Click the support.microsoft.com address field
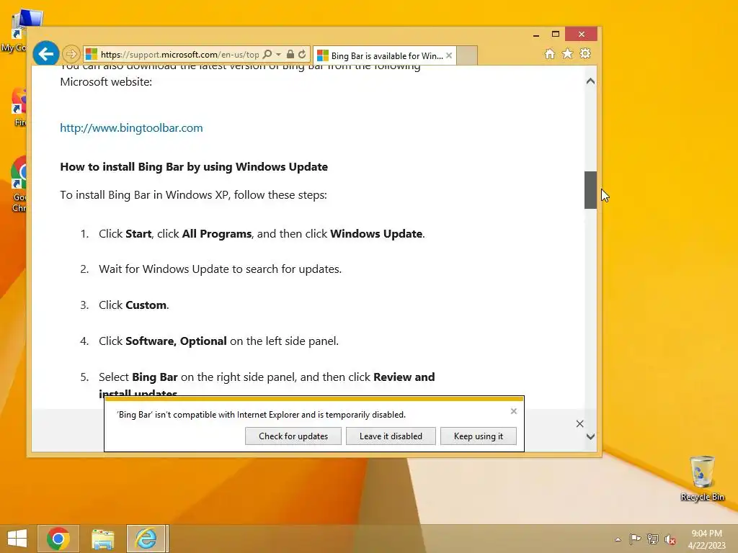 pos(179,55)
